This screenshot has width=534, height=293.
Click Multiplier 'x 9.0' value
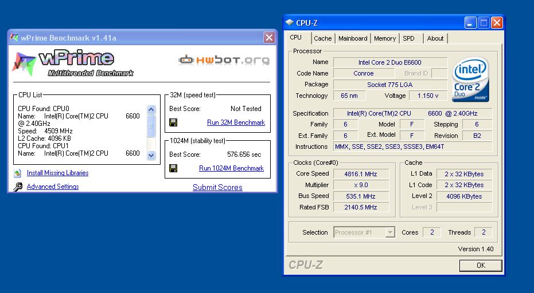(x=361, y=185)
